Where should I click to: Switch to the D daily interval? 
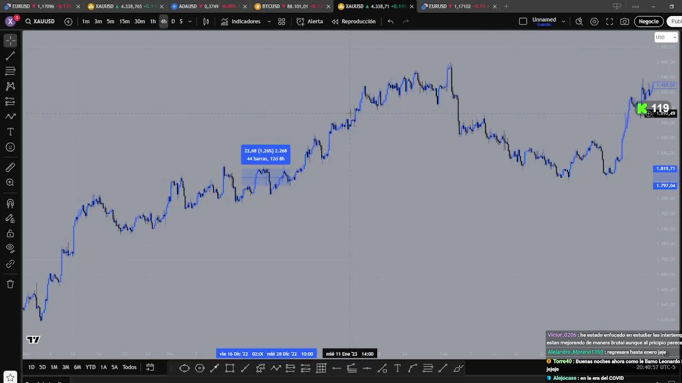(x=173, y=21)
